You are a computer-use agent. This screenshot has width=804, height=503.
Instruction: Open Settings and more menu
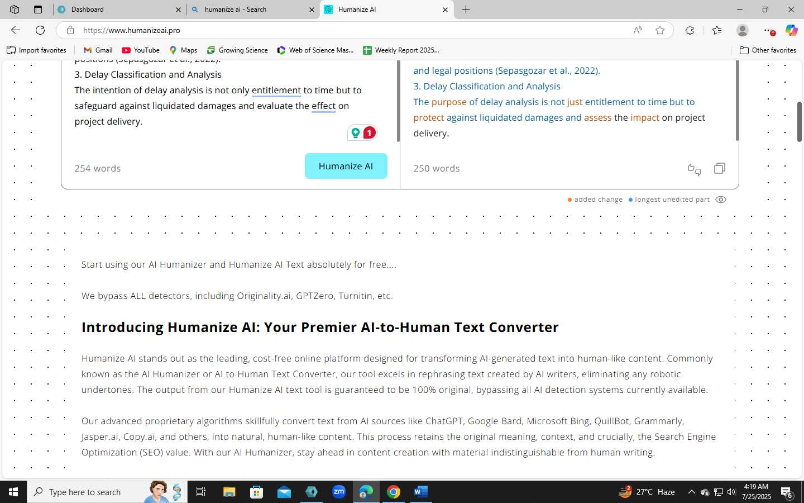click(x=769, y=30)
